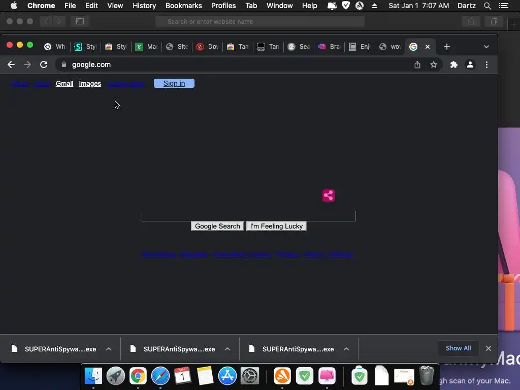Open Chrome Extensions puzzle icon
Screen dimensions: 520x390
[x=453, y=64]
